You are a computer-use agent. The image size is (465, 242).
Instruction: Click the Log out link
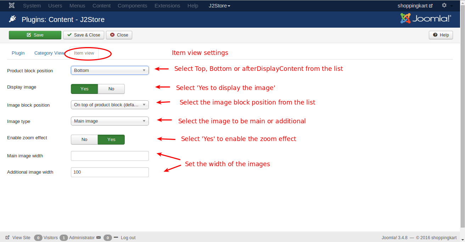point(128,237)
